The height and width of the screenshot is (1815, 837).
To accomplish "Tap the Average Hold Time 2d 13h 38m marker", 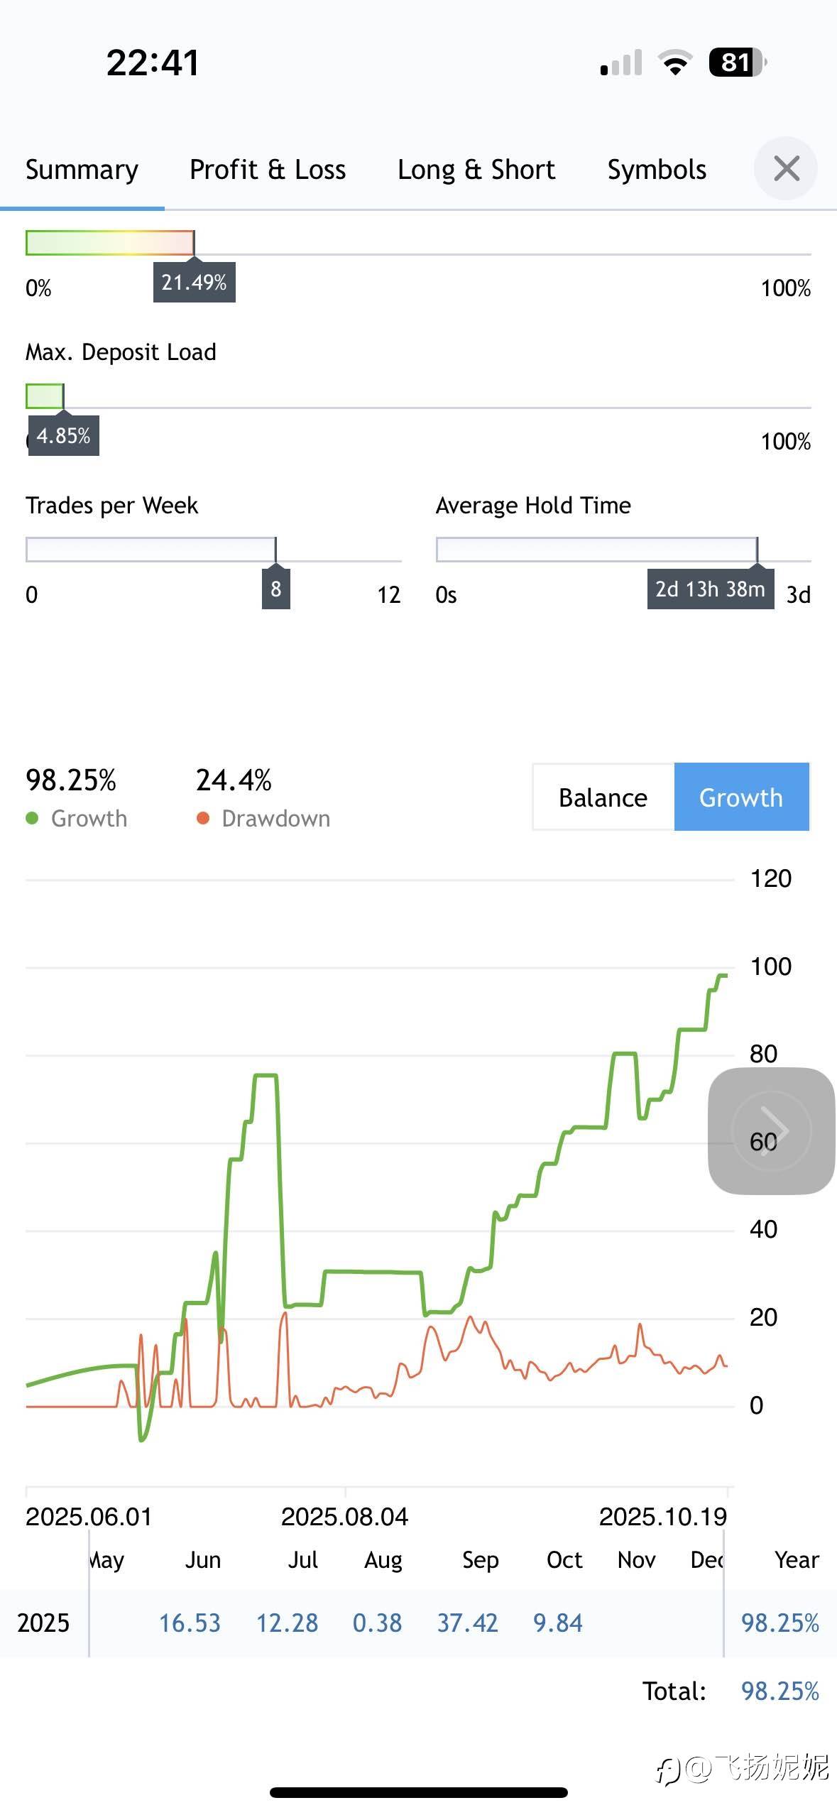I will point(710,589).
